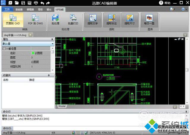Open the 文件 file menu
Viewport: 190px width, 135px height.
point(7,9)
